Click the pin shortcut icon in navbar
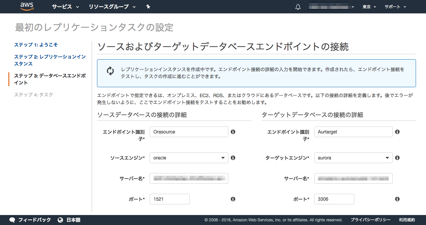426x225 pixels. pyautogui.click(x=148, y=7)
